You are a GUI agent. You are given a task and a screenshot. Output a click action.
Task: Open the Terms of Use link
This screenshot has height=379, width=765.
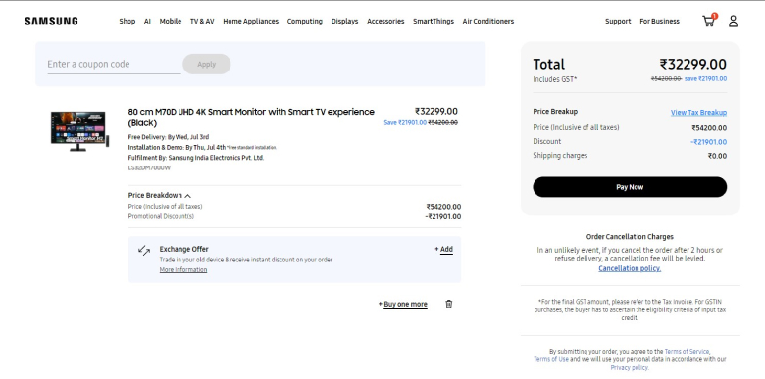(551, 359)
